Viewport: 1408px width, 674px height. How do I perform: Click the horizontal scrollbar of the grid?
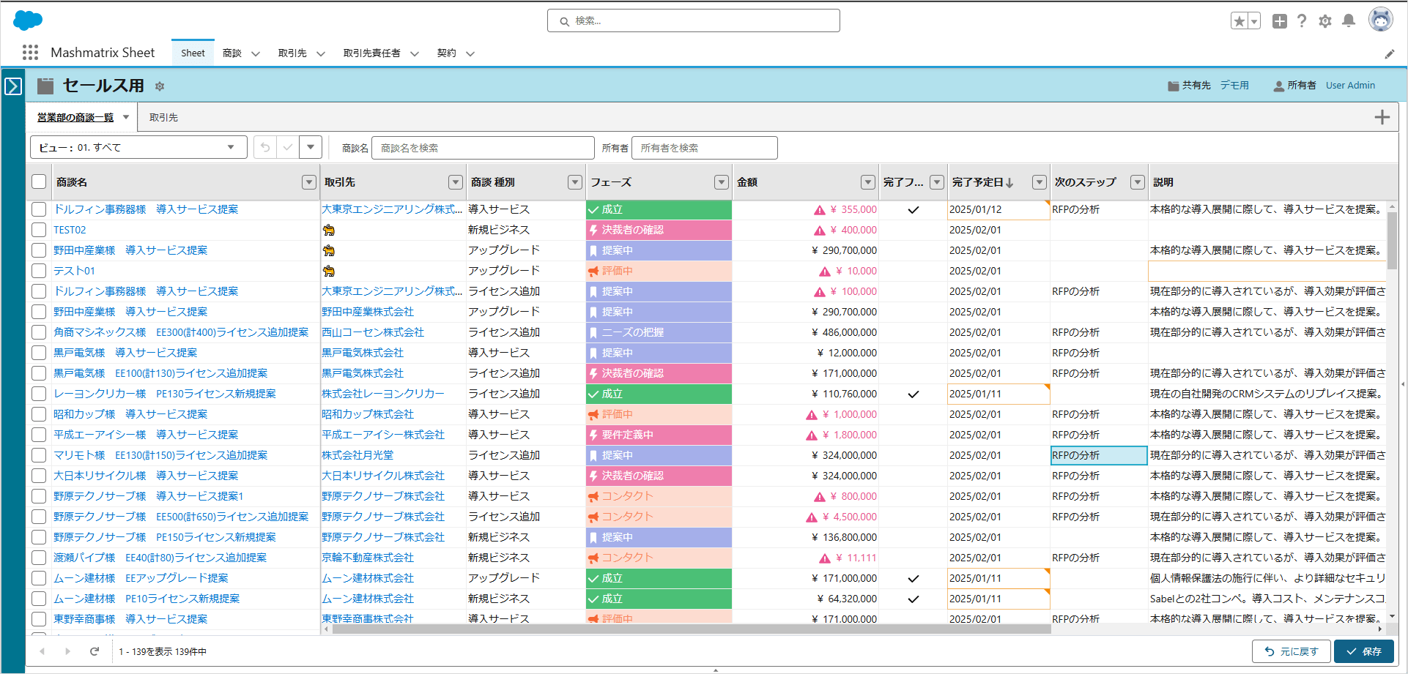(692, 629)
